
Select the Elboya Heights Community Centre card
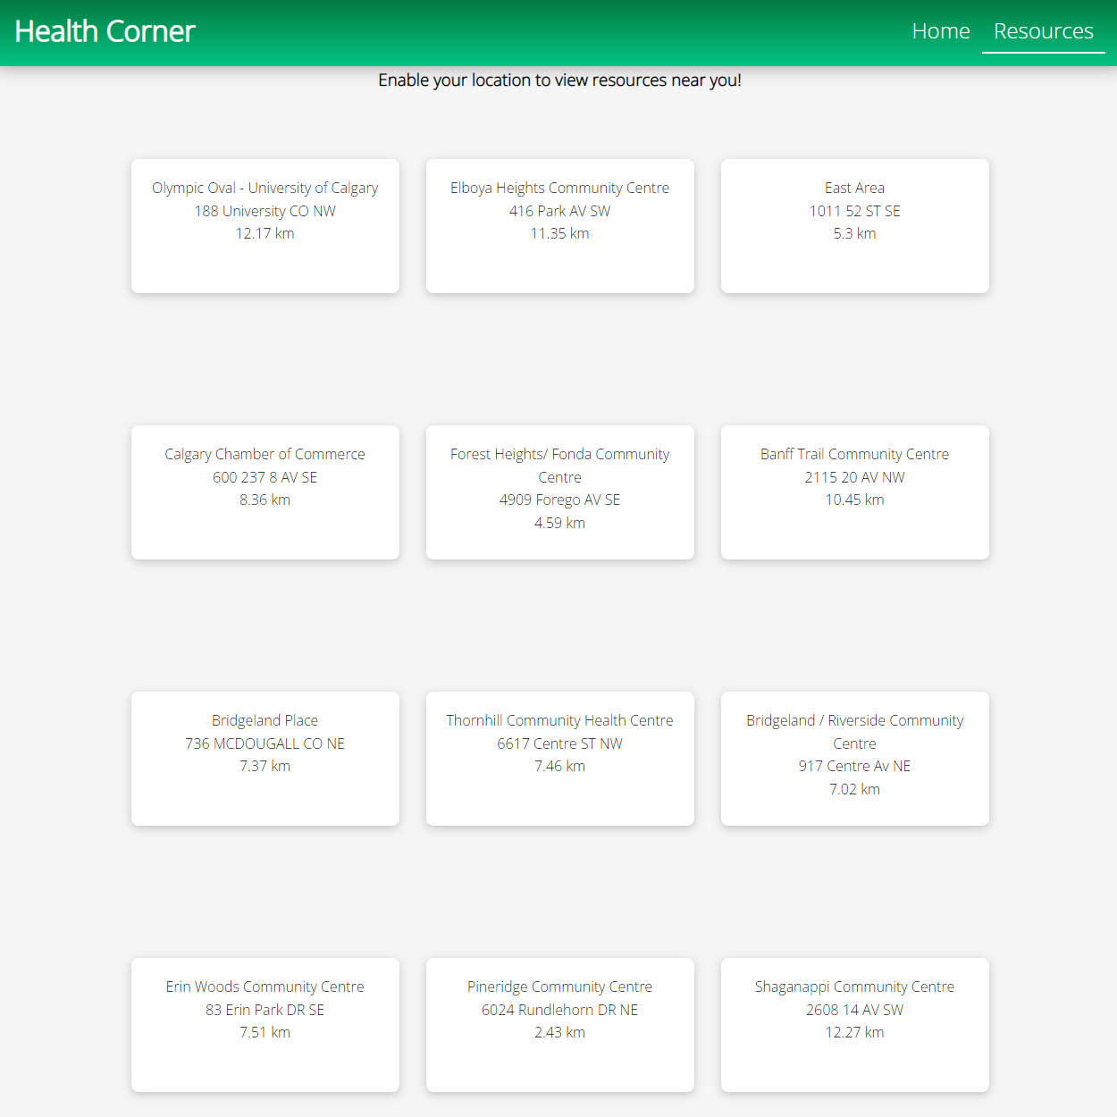(x=559, y=225)
